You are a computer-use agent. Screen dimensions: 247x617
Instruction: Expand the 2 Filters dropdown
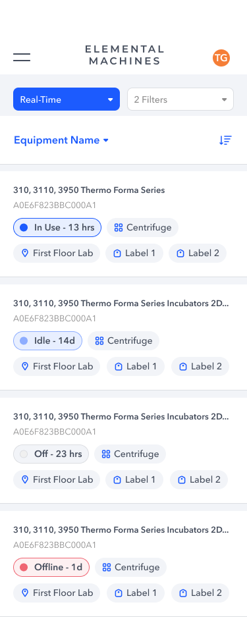pos(180,99)
